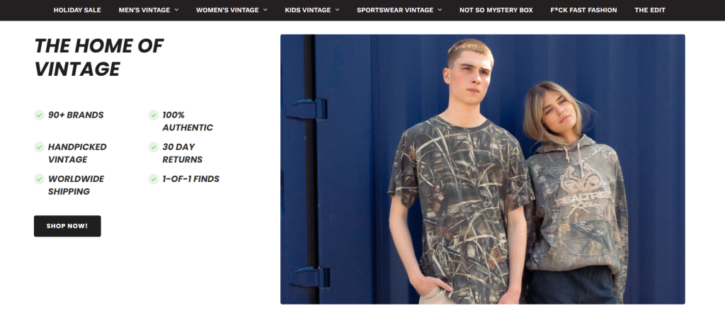Click the hero photo of two models

(483, 169)
